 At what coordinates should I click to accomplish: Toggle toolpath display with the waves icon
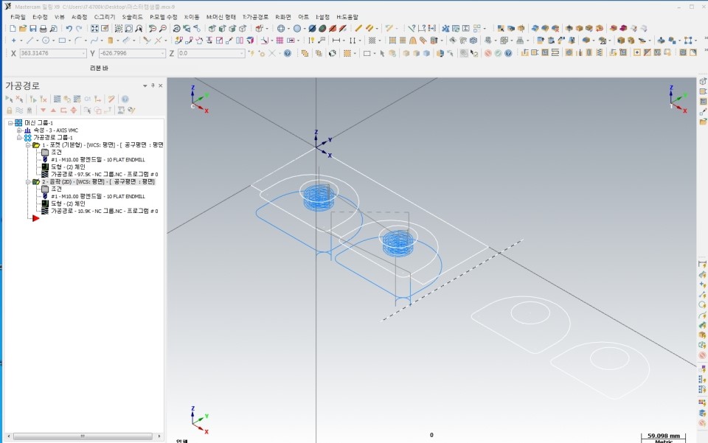[19, 110]
